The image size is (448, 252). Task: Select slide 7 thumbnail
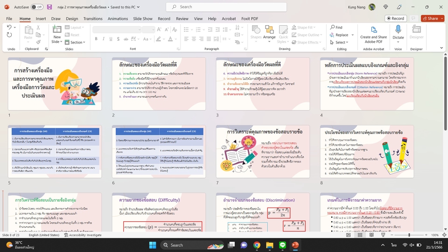pyautogui.click(x=263, y=151)
